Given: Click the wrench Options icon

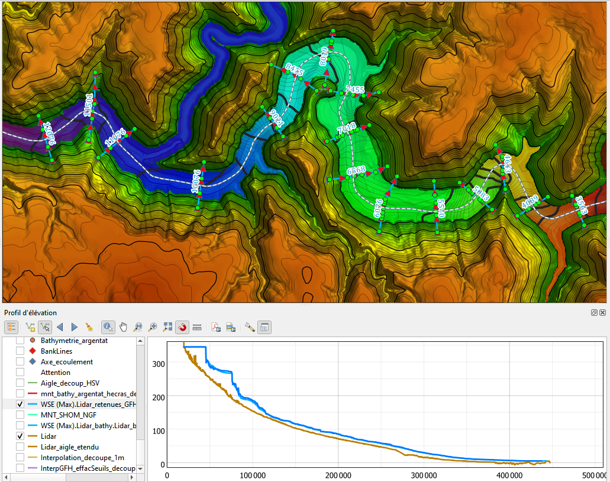Looking at the screenshot, I should click(x=248, y=327).
